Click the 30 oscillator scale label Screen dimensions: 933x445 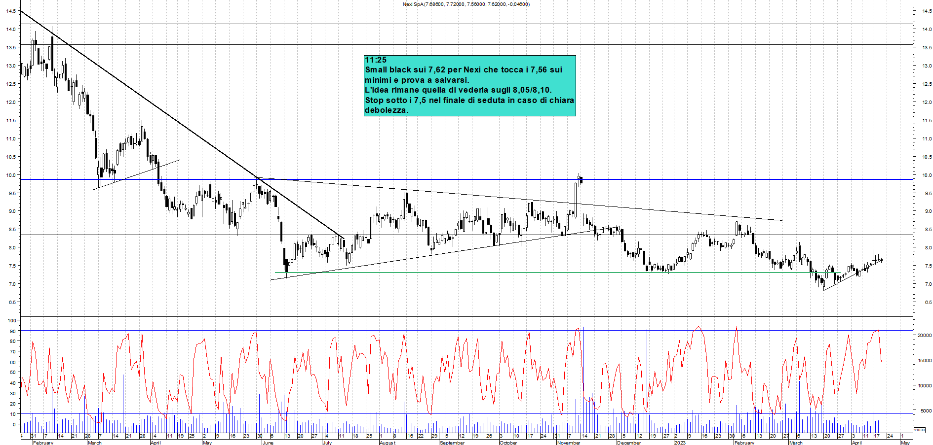pyautogui.click(x=13, y=393)
